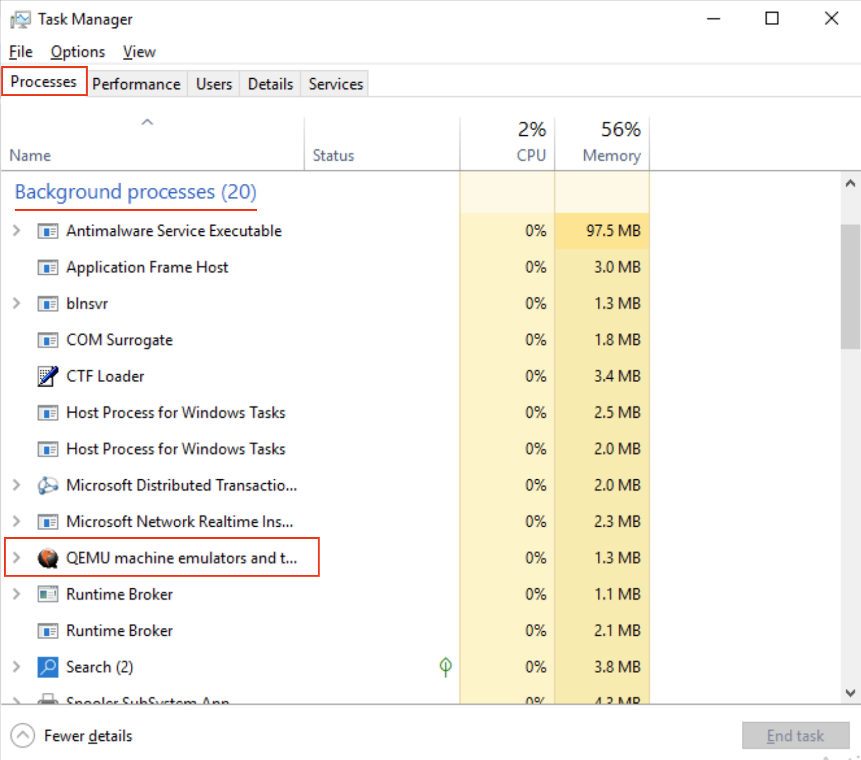The height and width of the screenshot is (760, 861).
Task: Open the Options menu
Action: [x=78, y=52]
